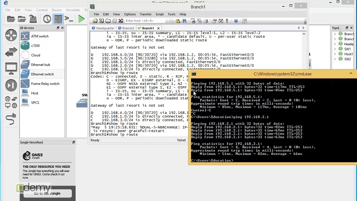The height and width of the screenshot is (201, 357).
Task: Click the public key assistant icon
Action: coord(227,21)
